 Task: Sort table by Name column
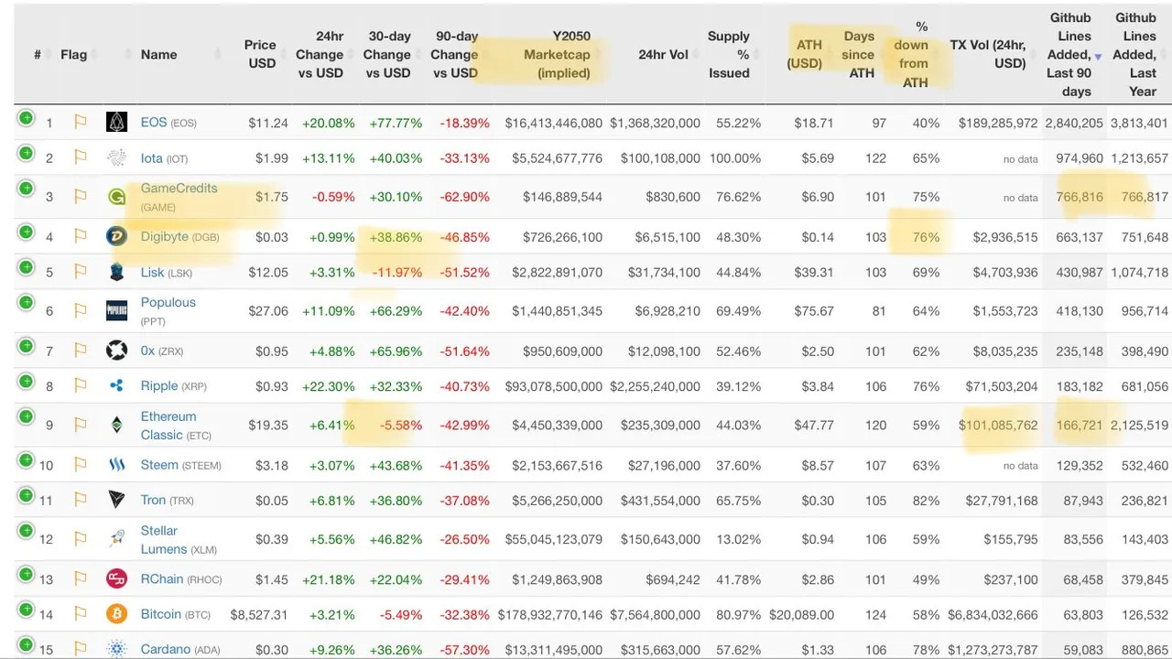(x=159, y=55)
